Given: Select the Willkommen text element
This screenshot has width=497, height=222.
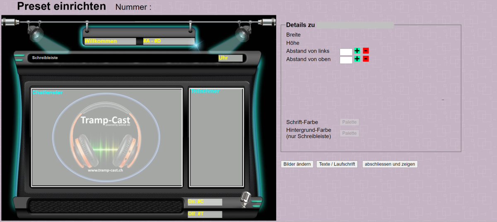Looking at the screenshot, I should [x=110, y=41].
